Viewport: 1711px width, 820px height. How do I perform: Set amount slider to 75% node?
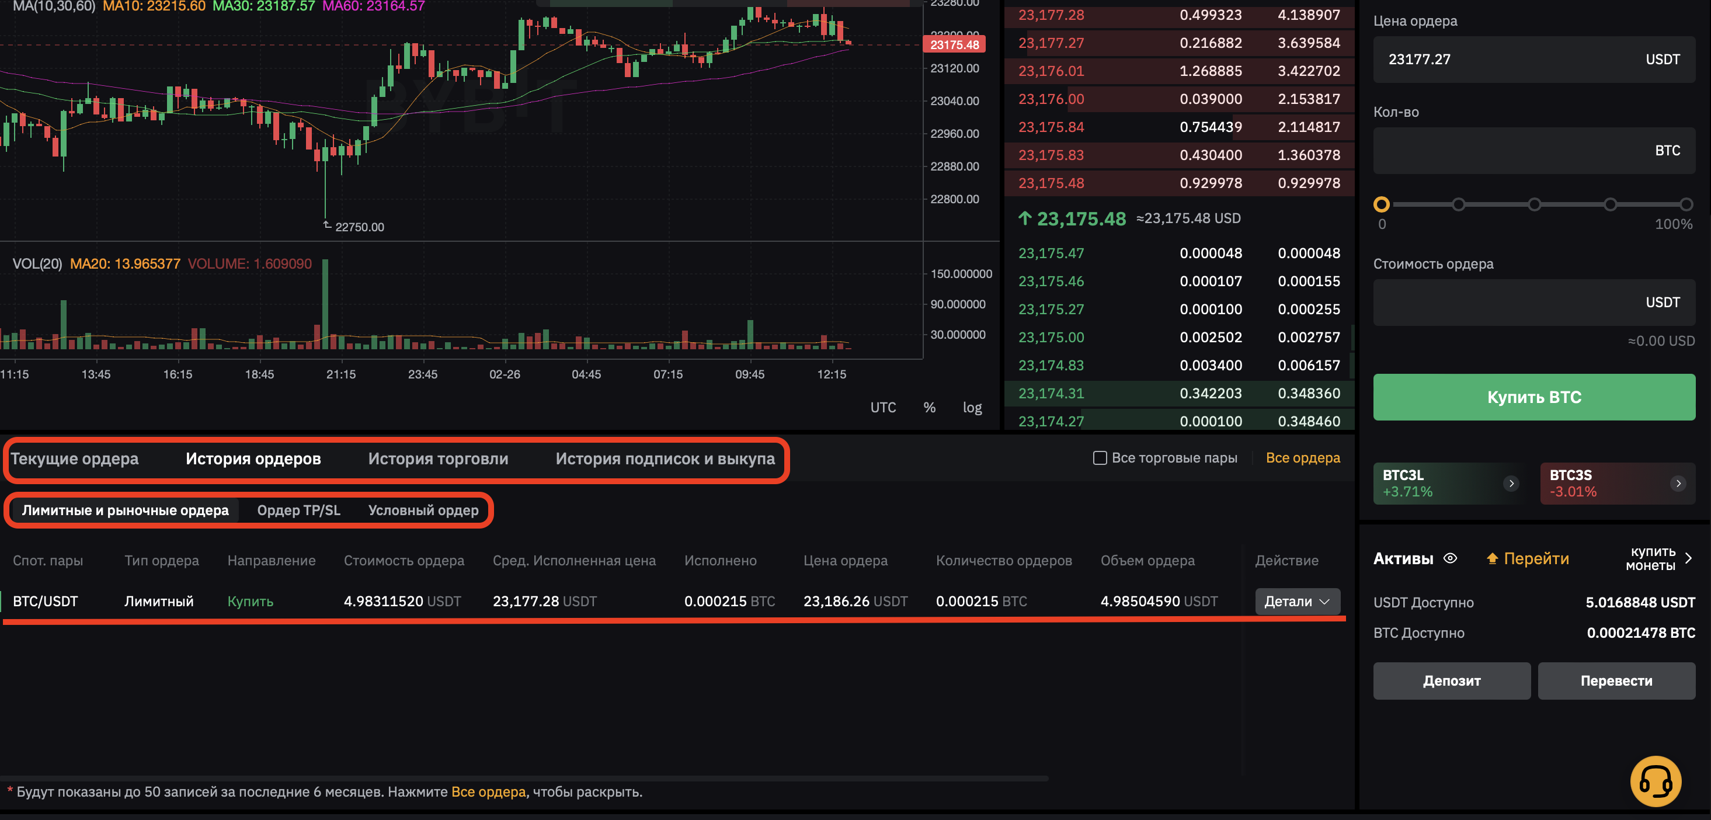click(1610, 204)
